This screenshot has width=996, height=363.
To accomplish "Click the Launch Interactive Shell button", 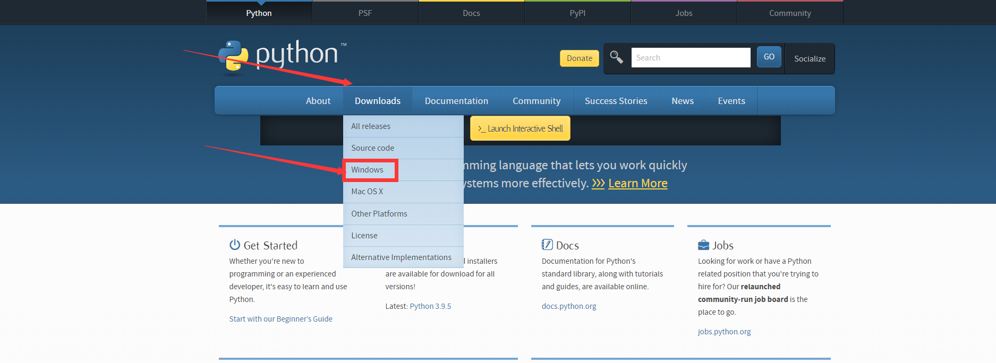I will (520, 128).
